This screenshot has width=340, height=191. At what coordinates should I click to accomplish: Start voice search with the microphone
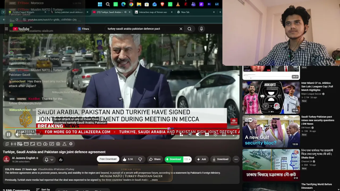coord(201,29)
